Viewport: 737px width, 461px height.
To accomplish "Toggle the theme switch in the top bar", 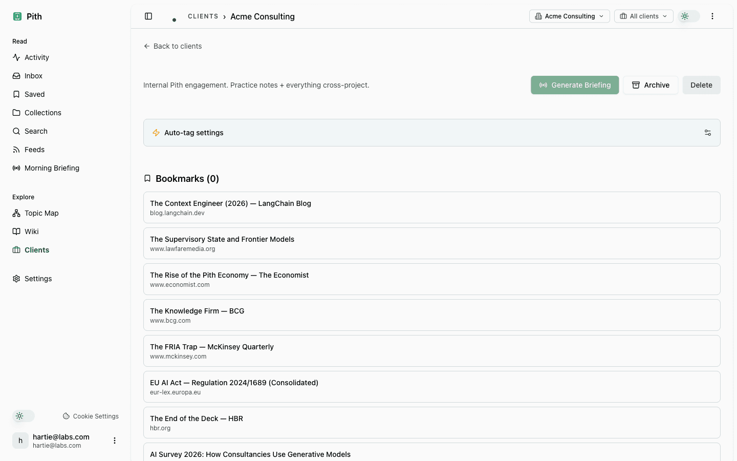I will pyautogui.click(x=689, y=16).
